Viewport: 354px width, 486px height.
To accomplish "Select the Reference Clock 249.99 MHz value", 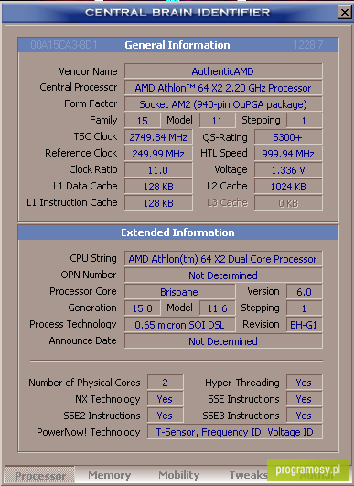I will (158, 154).
